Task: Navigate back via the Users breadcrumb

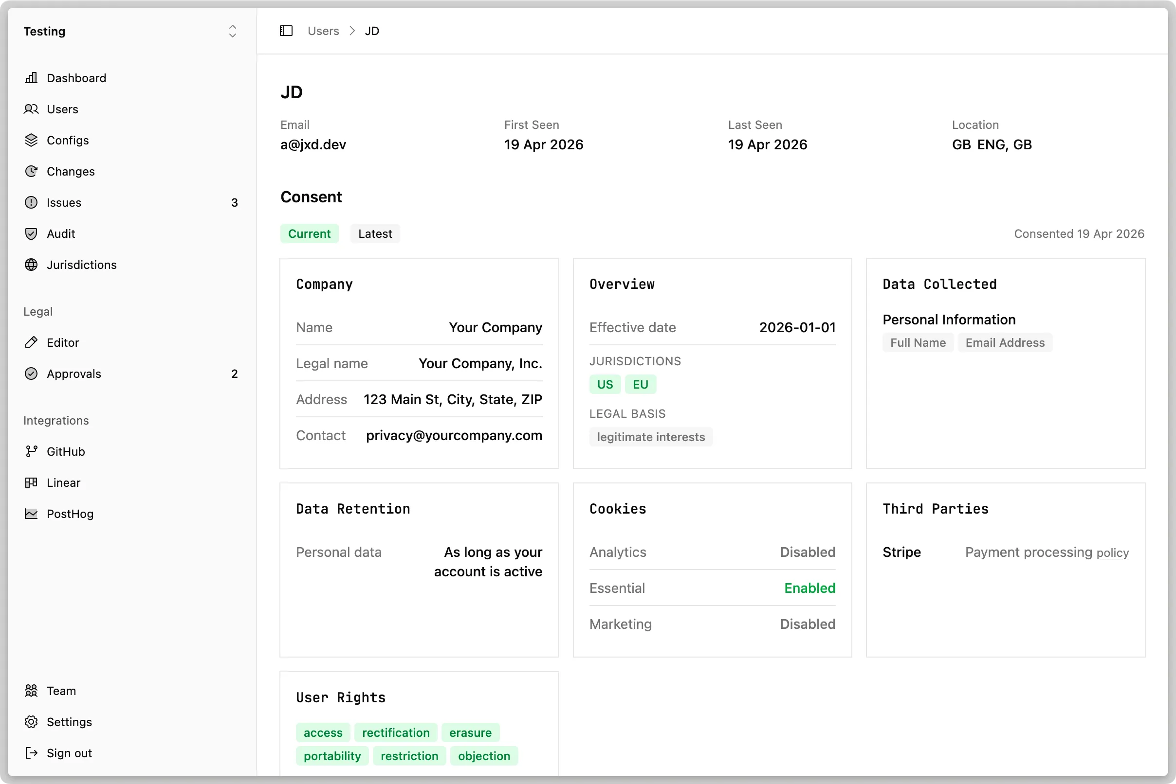Action: pos(323,31)
